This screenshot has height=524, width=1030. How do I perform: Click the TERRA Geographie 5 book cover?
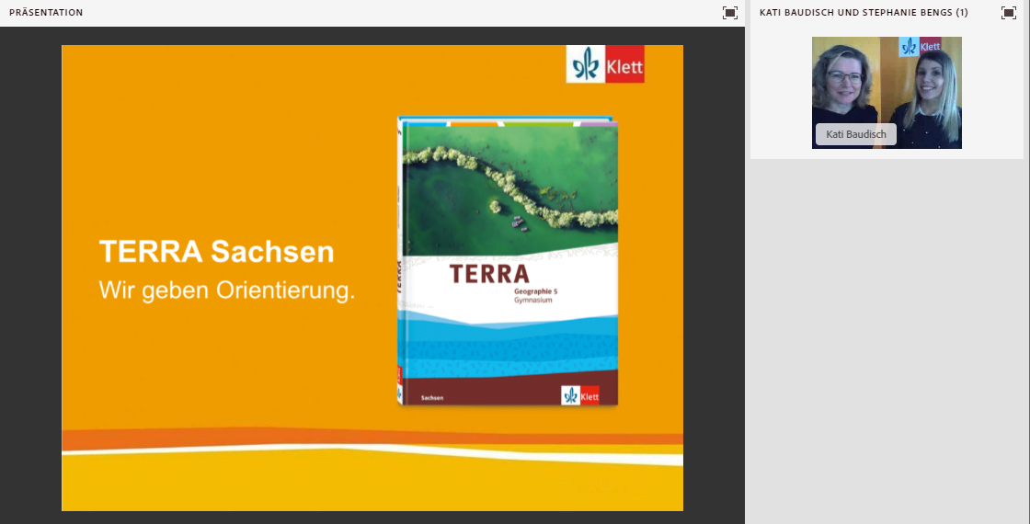(x=508, y=261)
